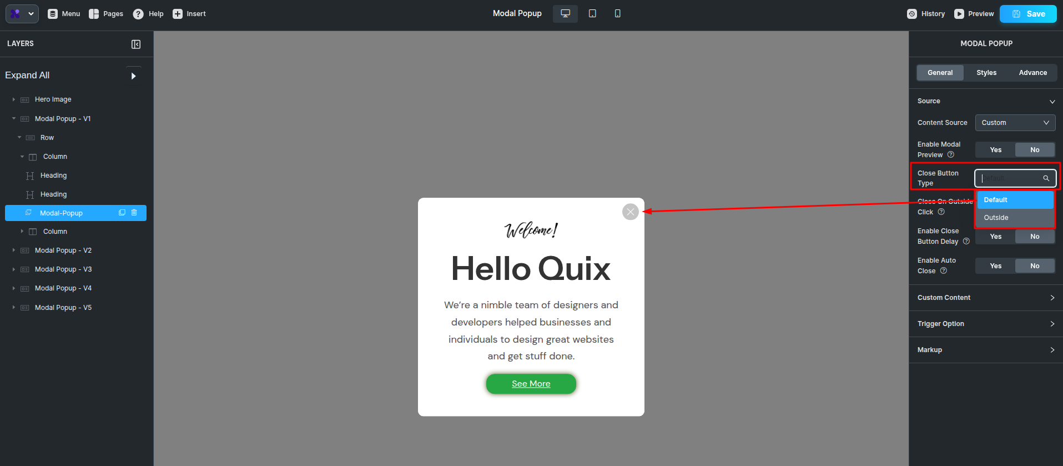Collapse the Row layer
The image size is (1063, 466).
pyautogui.click(x=19, y=137)
